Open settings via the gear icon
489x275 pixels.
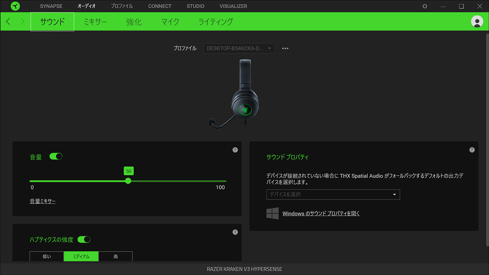(425, 6)
